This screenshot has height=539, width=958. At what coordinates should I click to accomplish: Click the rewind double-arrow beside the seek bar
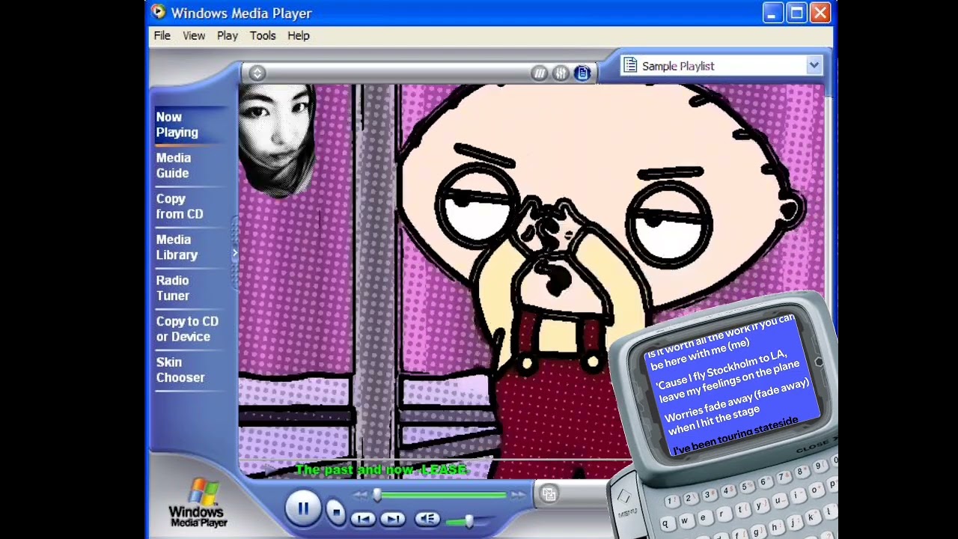361,495
